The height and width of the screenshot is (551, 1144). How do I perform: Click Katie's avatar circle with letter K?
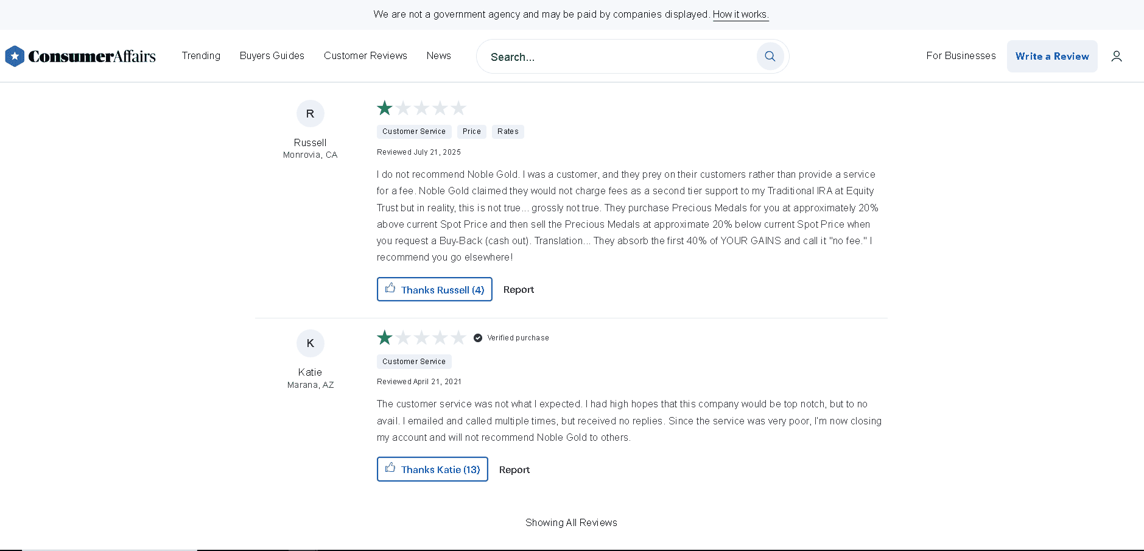(x=311, y=343)
